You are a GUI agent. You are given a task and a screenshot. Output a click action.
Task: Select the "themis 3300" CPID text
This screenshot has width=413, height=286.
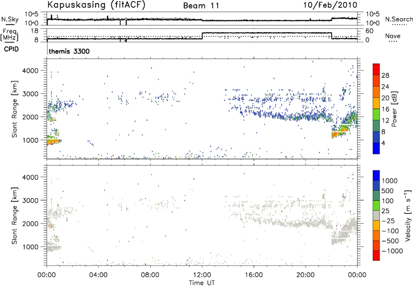tap(69, 51)
